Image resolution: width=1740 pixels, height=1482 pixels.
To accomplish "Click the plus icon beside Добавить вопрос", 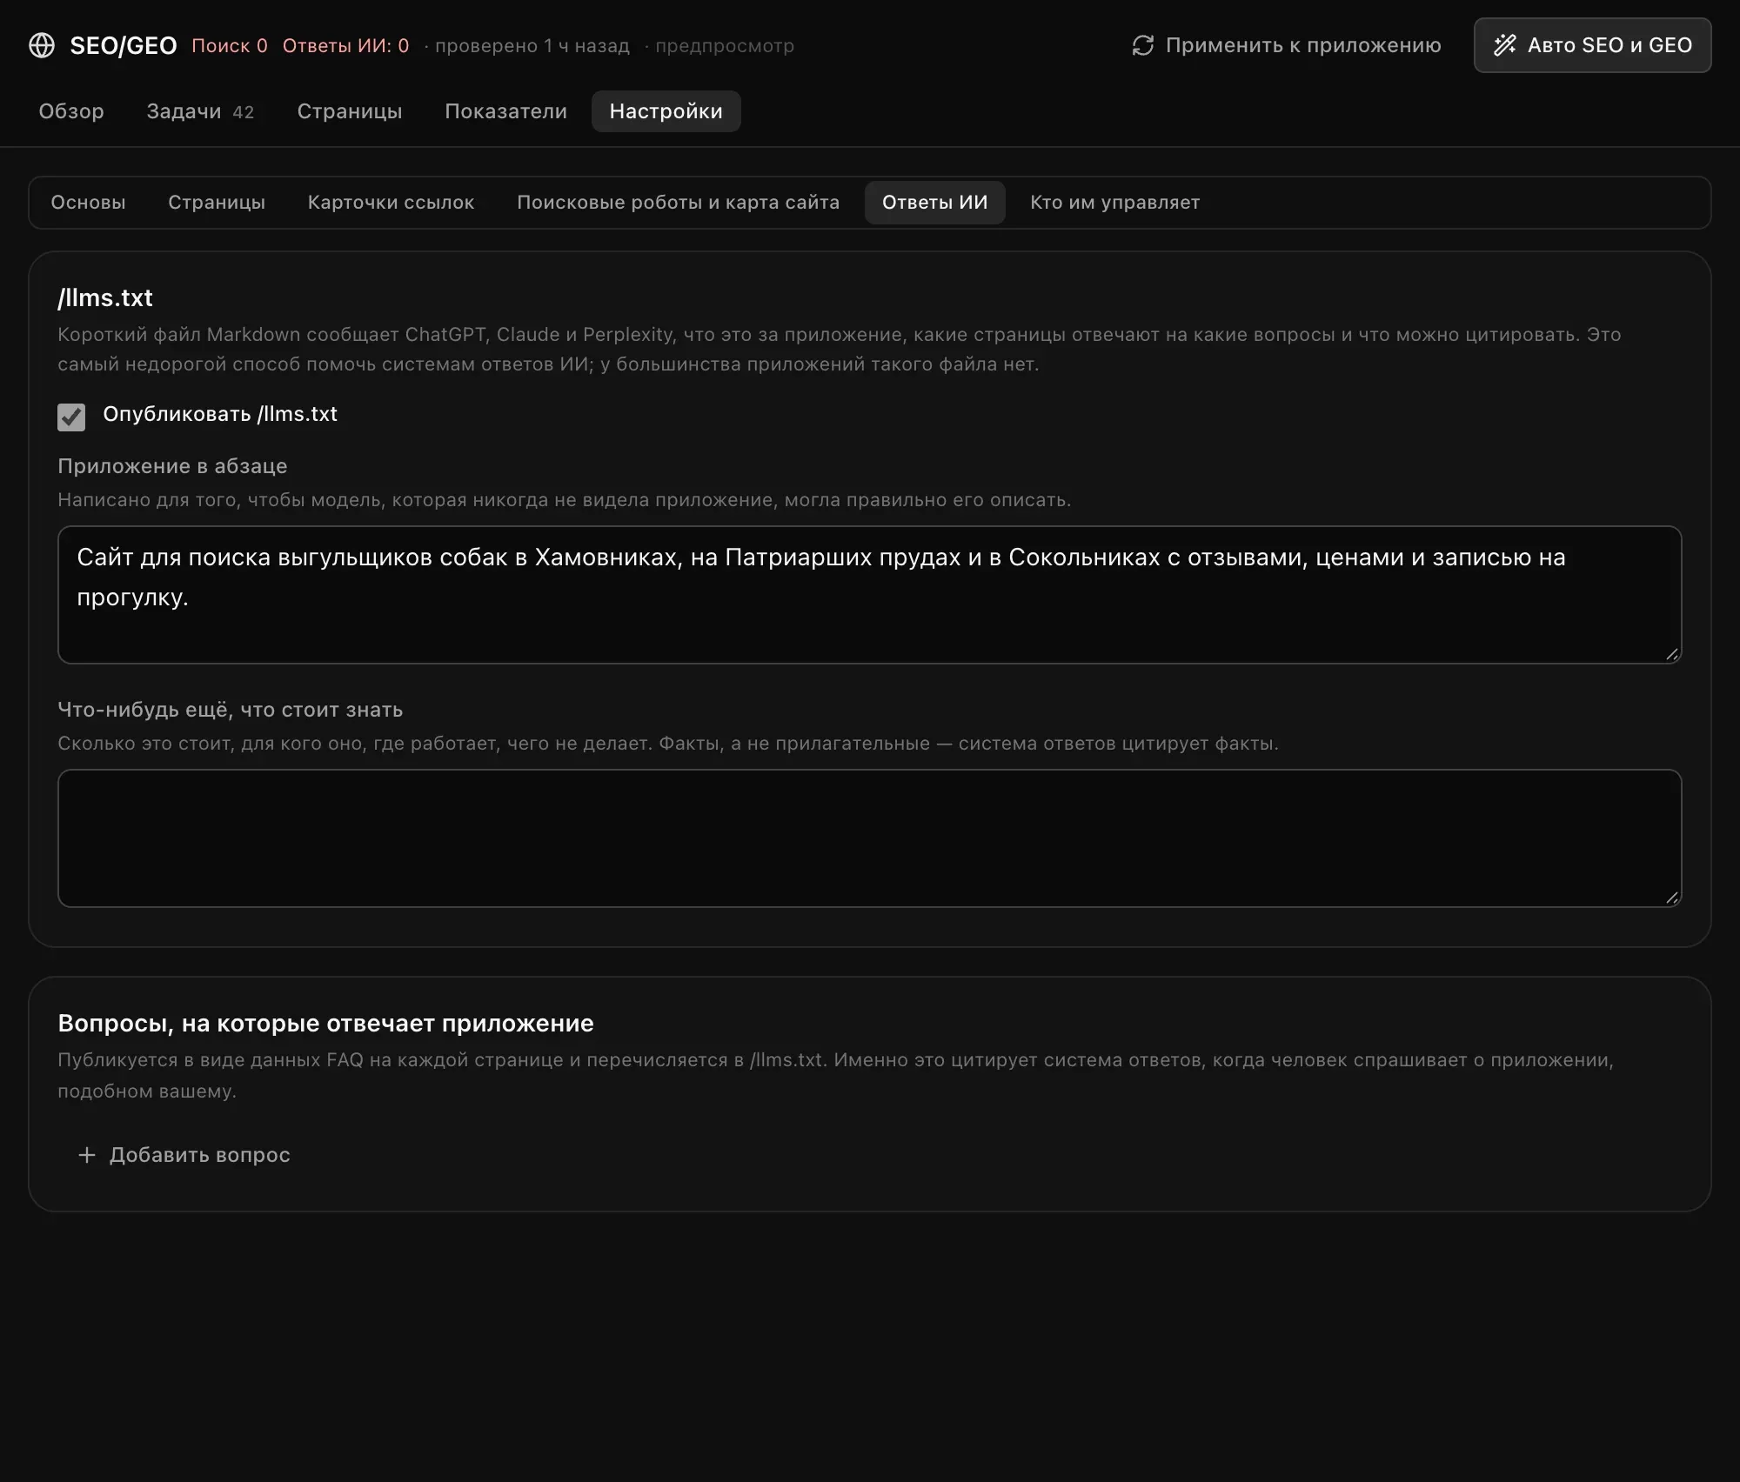I will (x=87, y=1155).
